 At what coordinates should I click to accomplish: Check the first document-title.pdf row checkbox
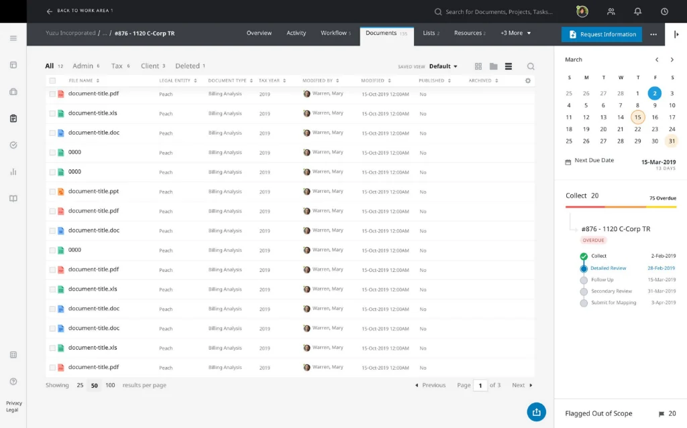[x=52, y=94]
